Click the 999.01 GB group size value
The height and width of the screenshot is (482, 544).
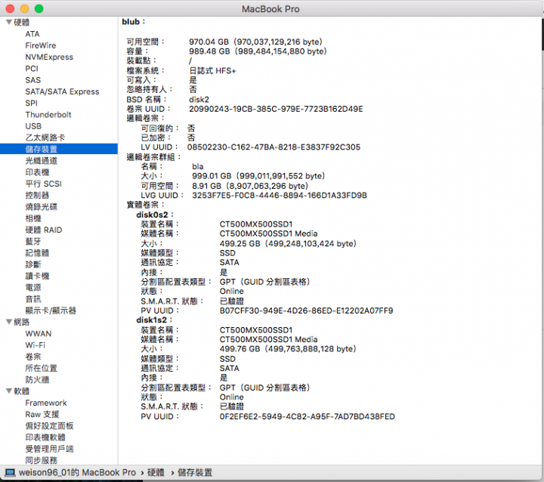pos(258,176)
